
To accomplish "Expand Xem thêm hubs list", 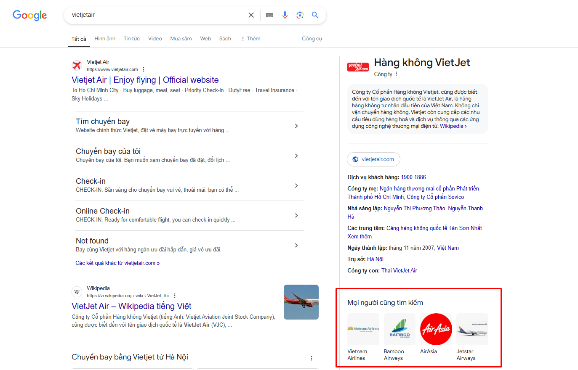I will pyautogui.click(x=360, y=236).
